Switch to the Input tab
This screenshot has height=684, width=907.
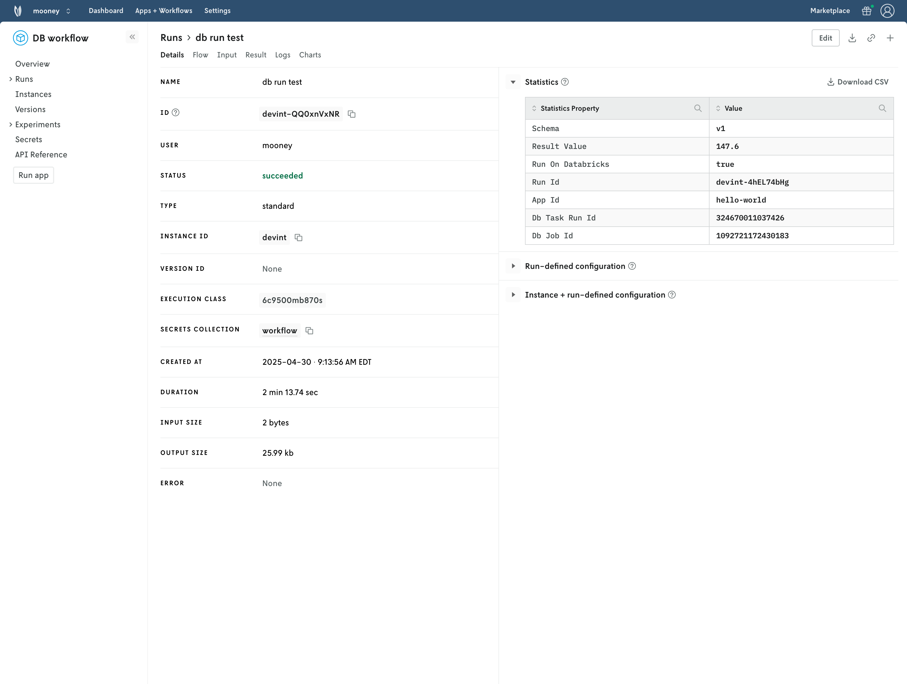(x=227, y=55)
